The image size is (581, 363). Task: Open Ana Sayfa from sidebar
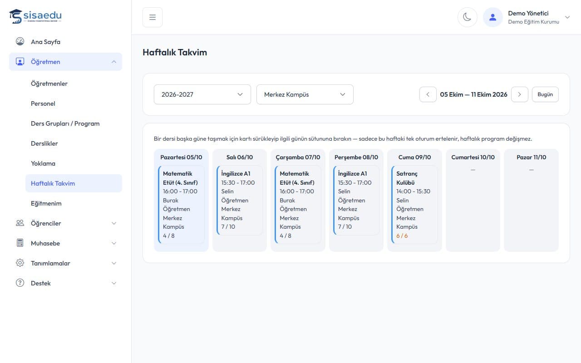pos(65,42)
